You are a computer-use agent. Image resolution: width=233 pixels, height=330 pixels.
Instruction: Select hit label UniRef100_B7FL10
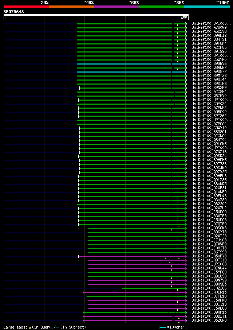click(x=209, y=297)
